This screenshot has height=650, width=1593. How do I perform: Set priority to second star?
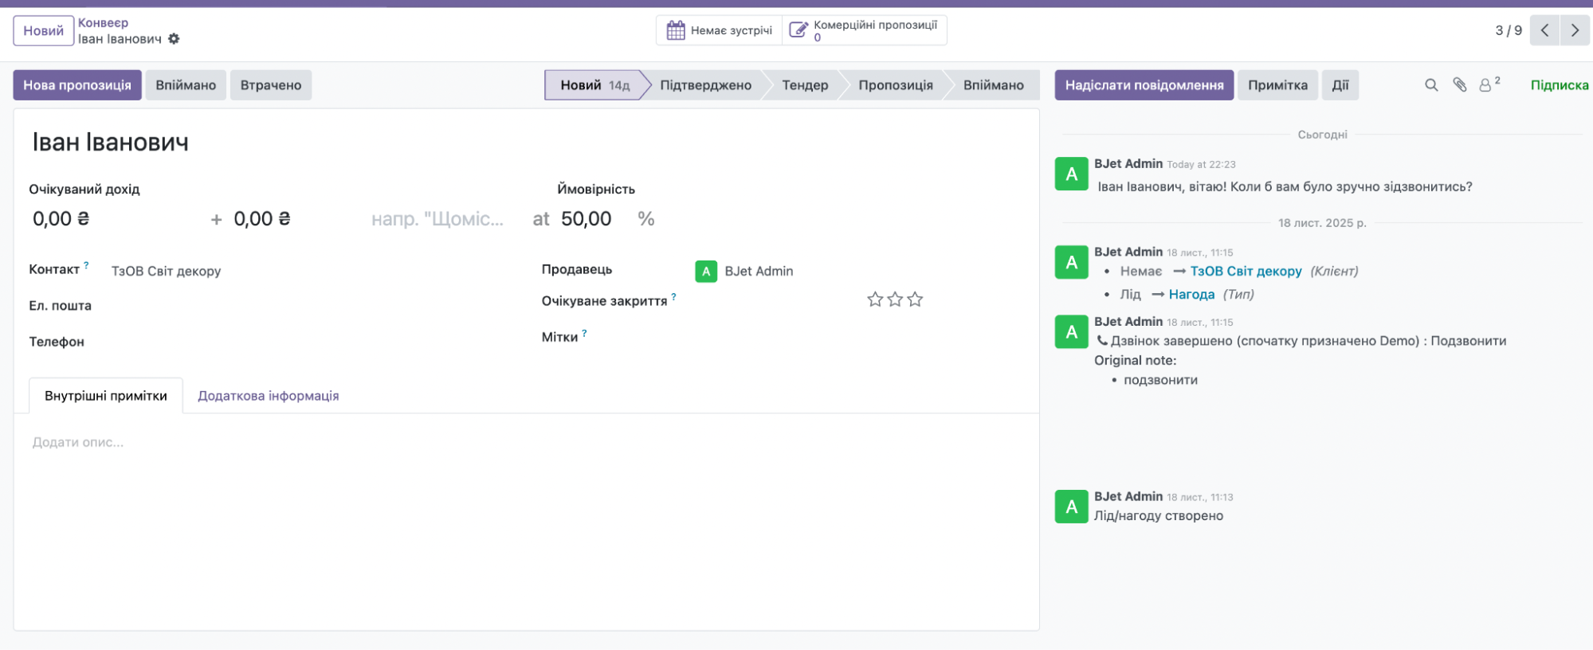click(895, 300)
